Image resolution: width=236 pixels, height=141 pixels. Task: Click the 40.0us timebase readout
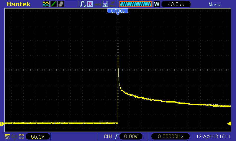coord(176,4)
